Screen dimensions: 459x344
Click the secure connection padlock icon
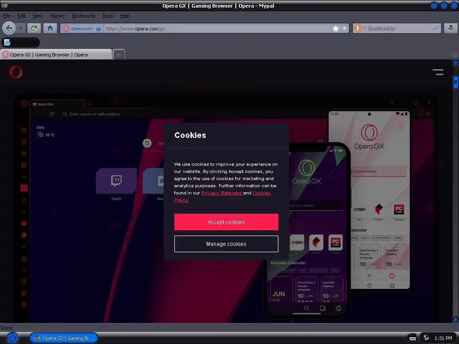(x=99, y=28)
